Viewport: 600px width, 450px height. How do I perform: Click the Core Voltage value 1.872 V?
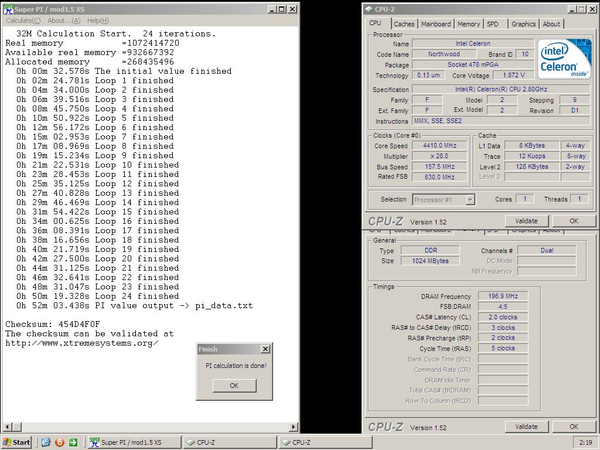(x=513, y=76)
